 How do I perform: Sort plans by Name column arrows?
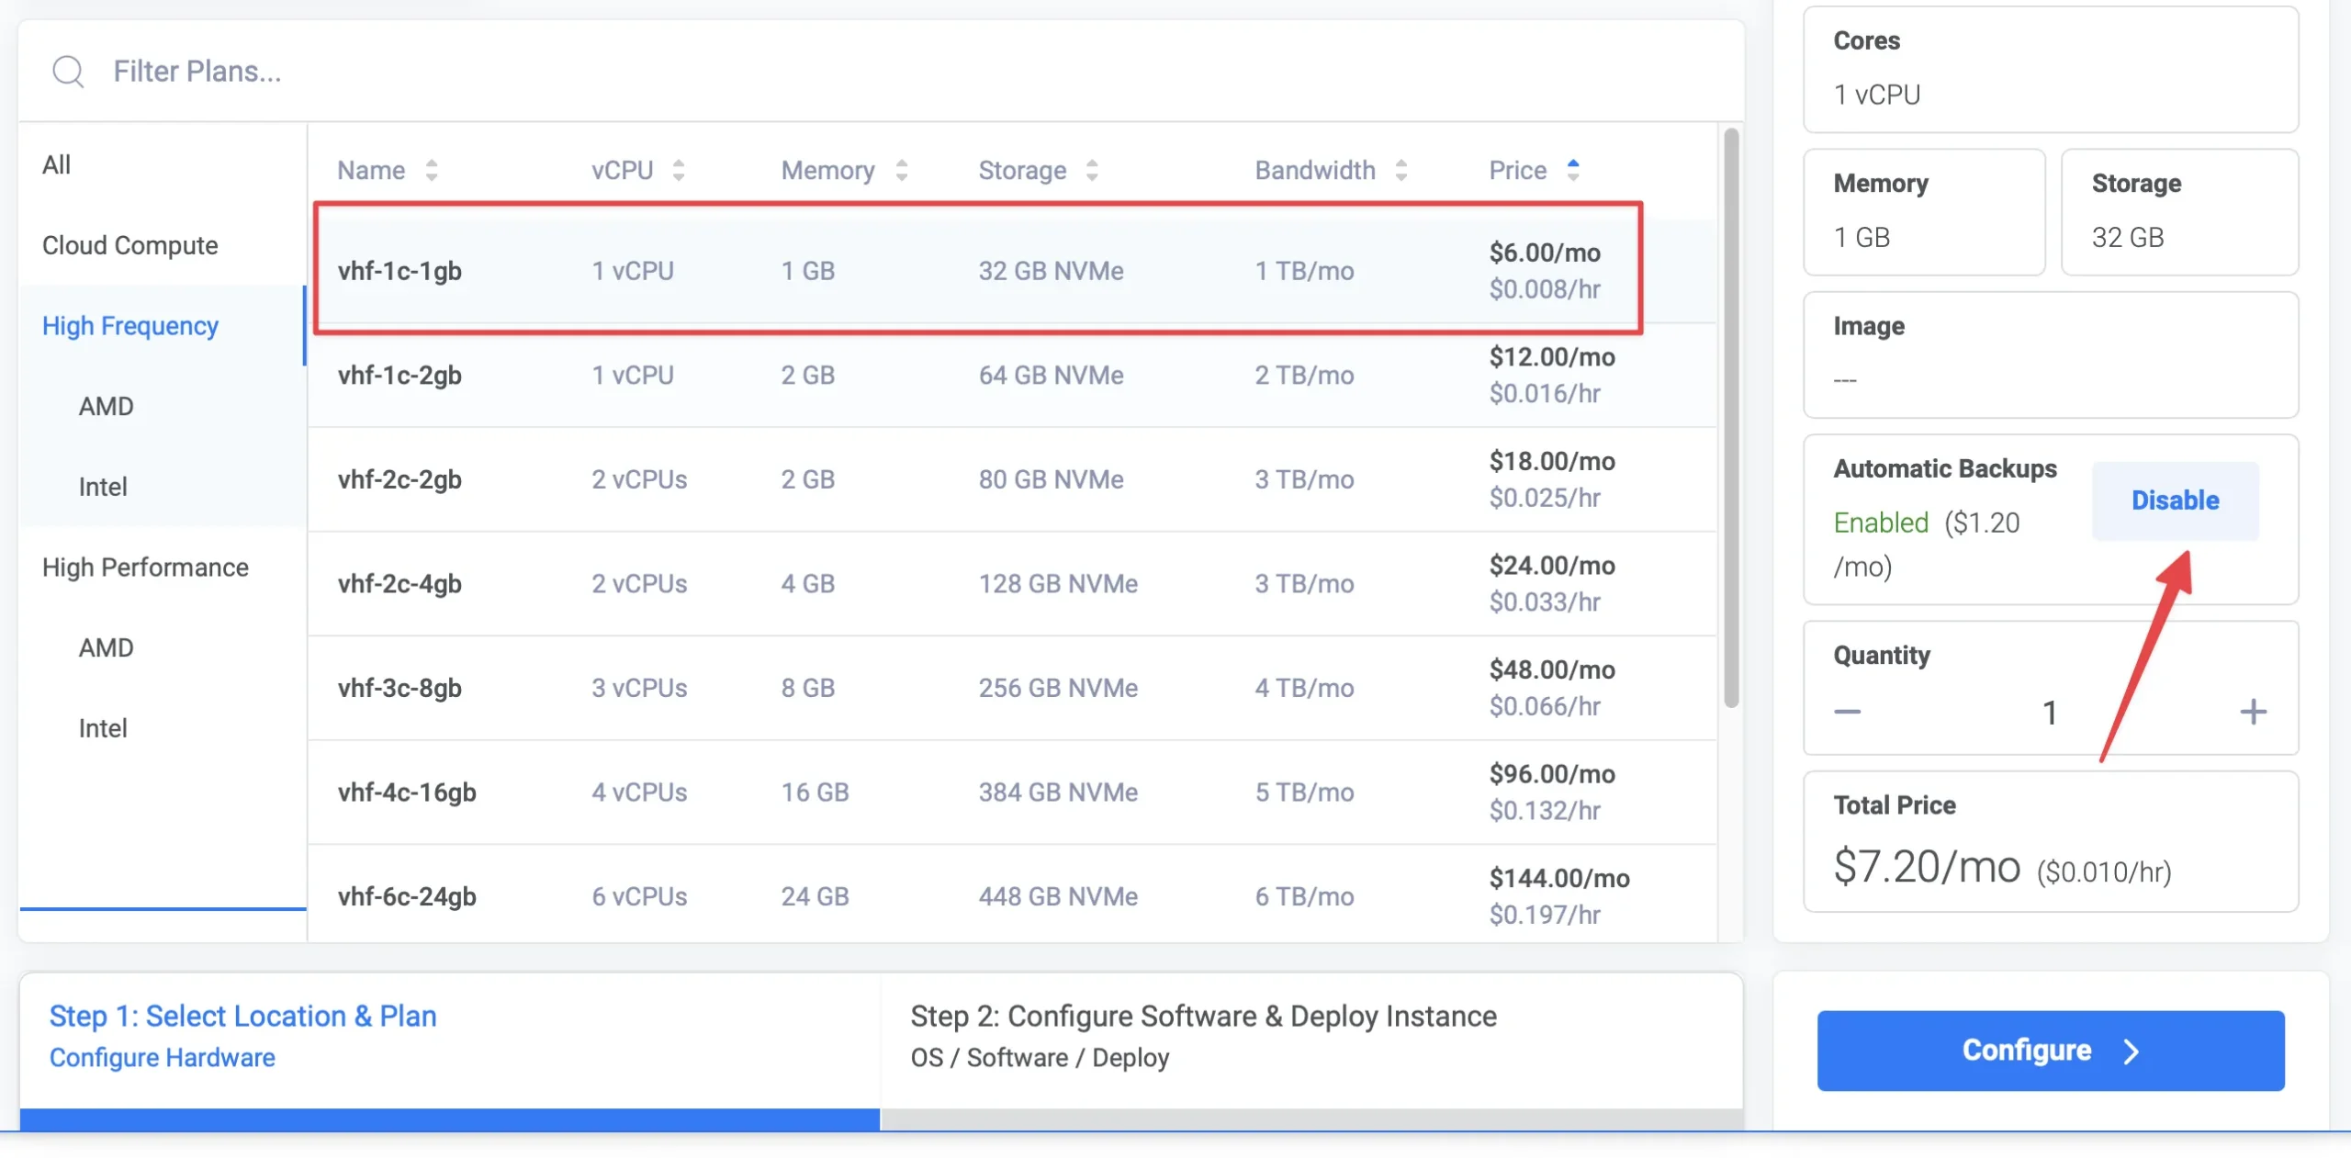(432, 170)
